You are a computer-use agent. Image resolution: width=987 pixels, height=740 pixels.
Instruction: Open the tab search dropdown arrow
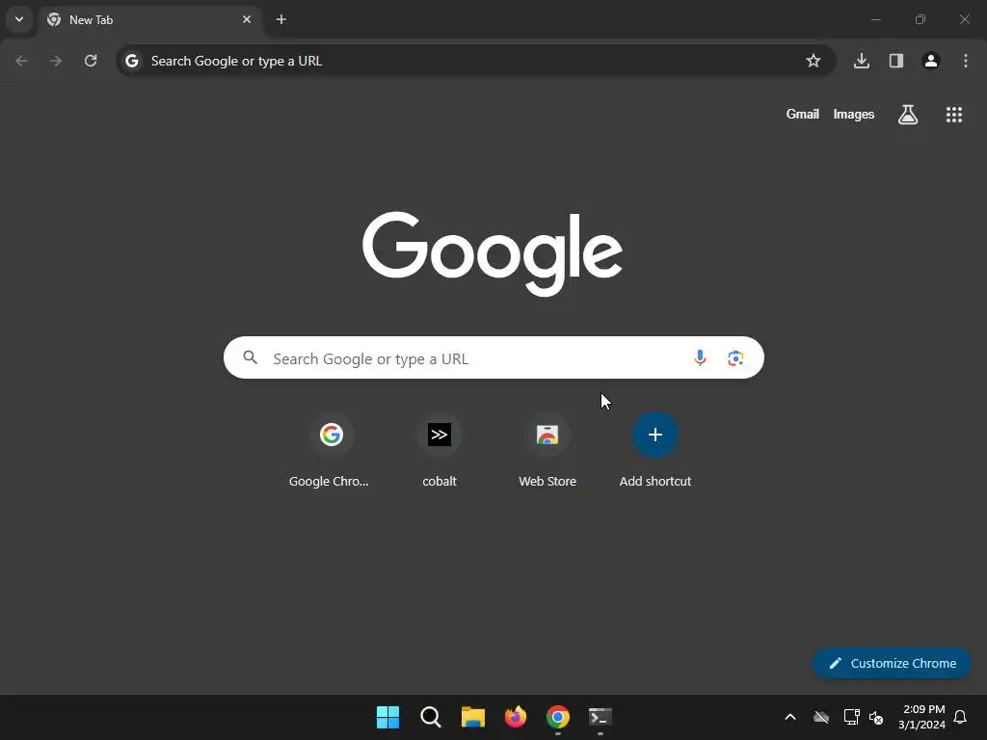tap(19, 19)
